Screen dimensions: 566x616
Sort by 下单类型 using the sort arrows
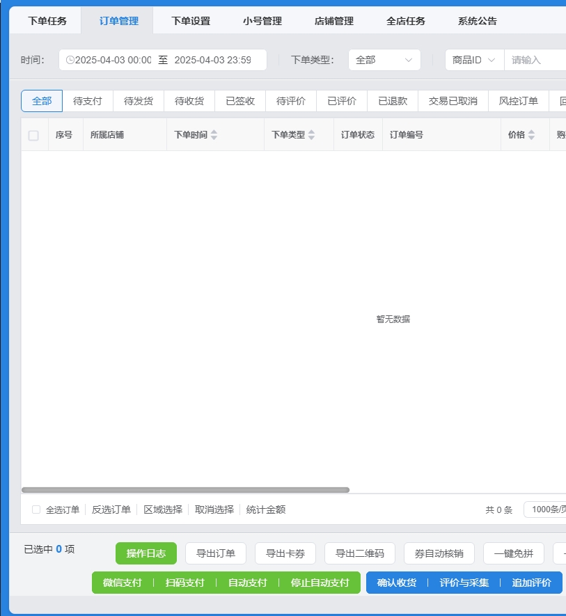coord(311,135)
